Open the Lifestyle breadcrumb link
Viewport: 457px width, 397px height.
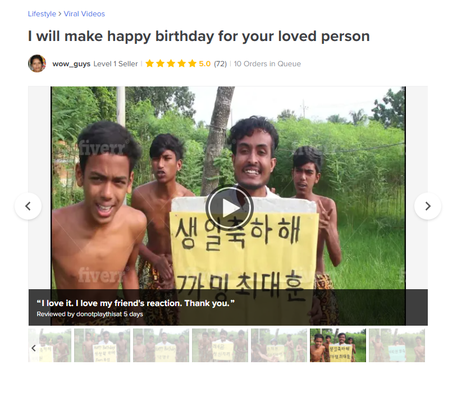[x=42, y=13]
